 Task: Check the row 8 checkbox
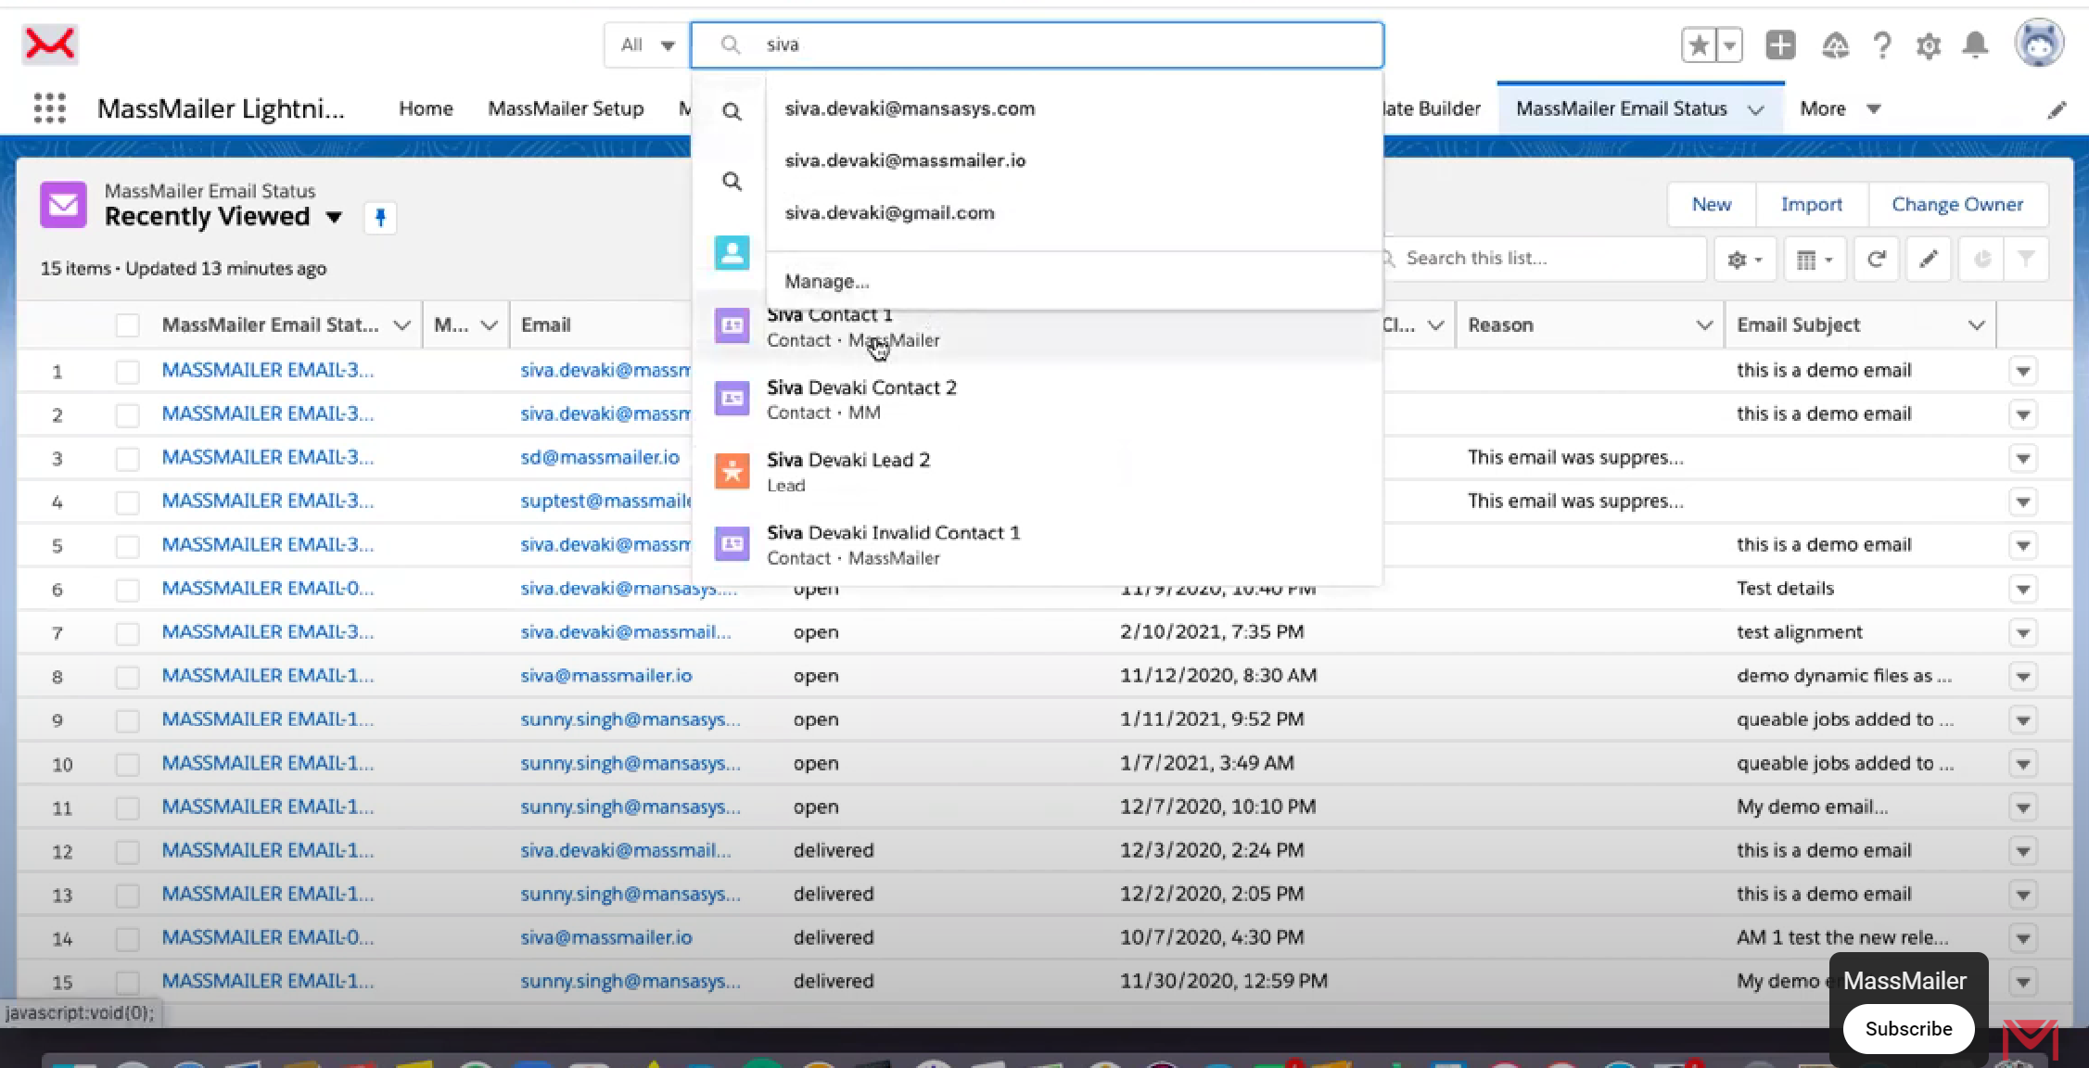coord(127,677)
